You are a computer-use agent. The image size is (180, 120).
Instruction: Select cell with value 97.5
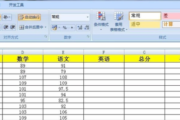click(x=63, y=89)
